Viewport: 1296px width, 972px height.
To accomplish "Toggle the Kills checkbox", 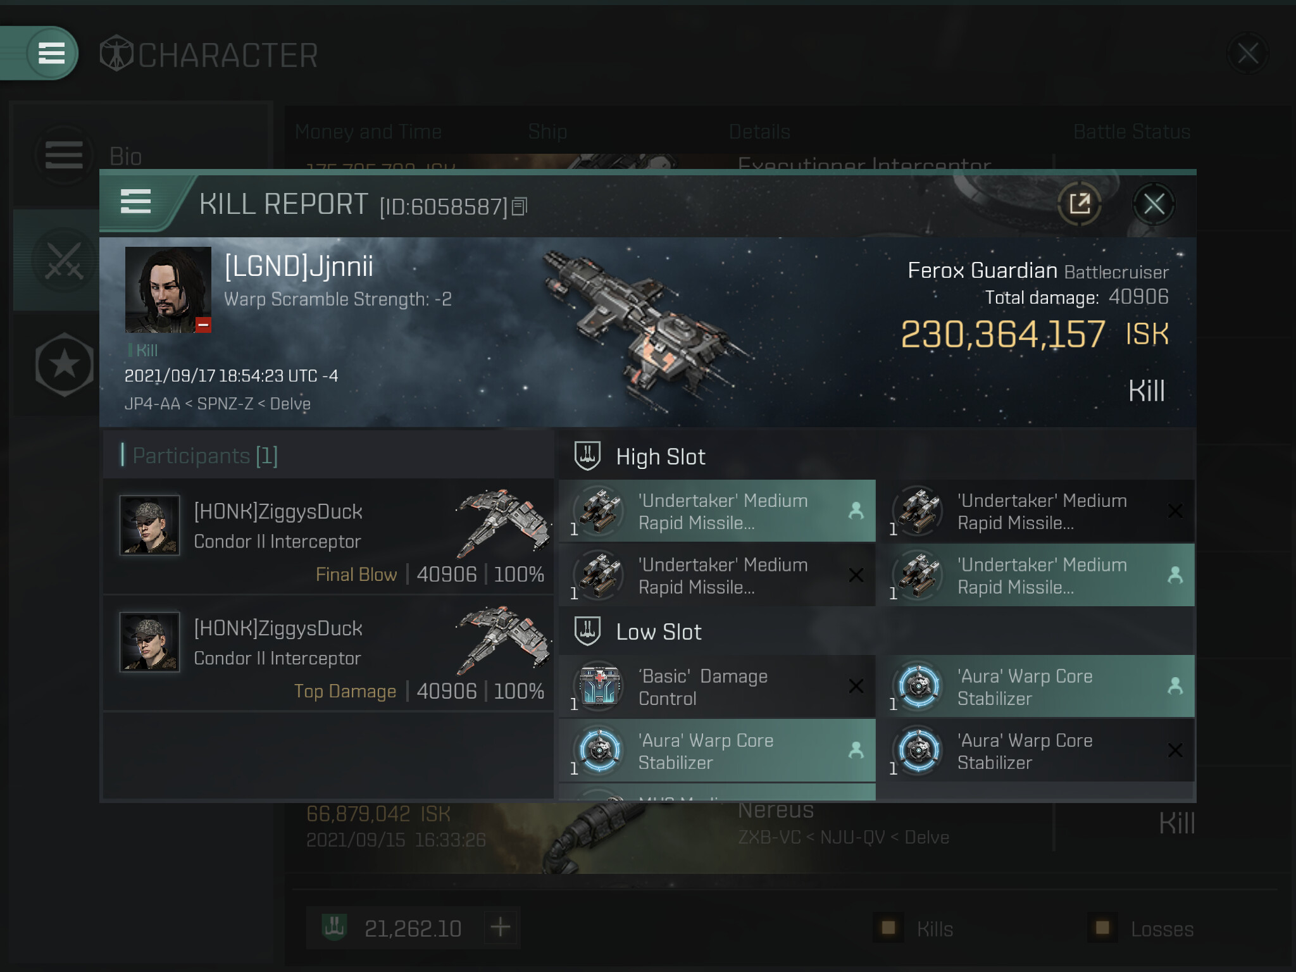I will point(888,928).
